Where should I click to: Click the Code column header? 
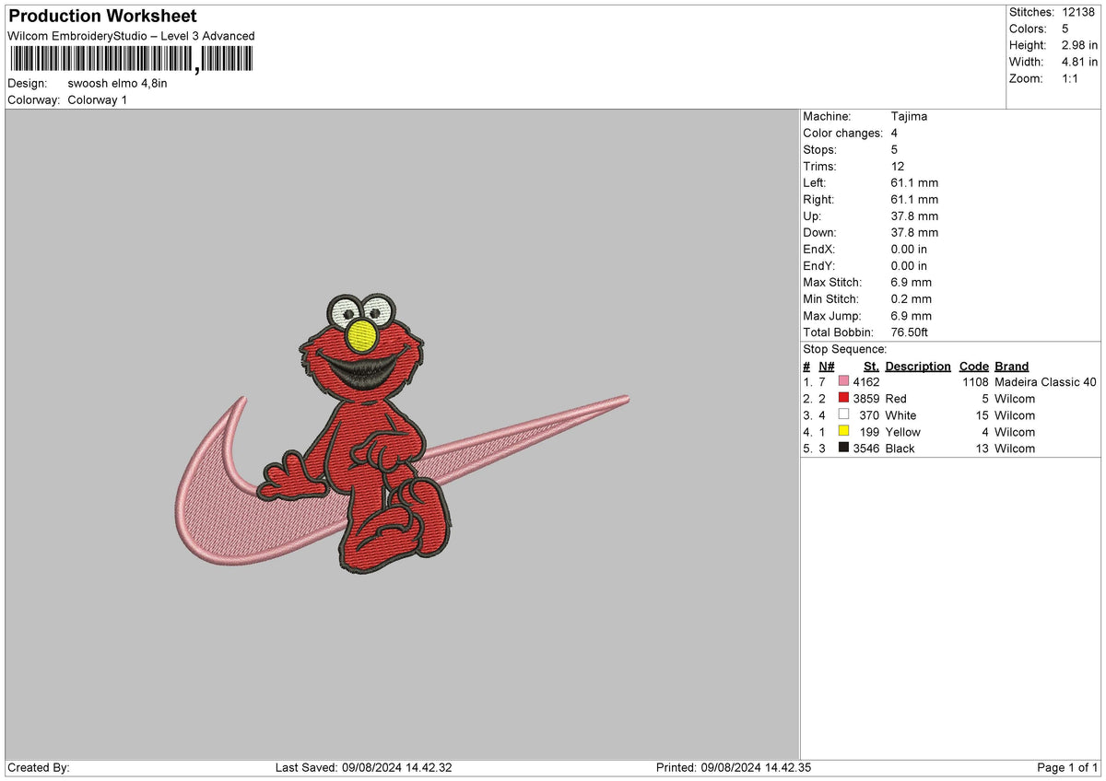click(973, 366)
